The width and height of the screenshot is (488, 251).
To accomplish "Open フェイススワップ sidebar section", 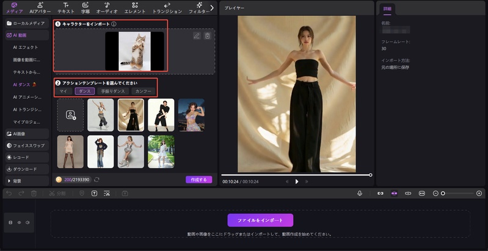I will click(27, 146).
